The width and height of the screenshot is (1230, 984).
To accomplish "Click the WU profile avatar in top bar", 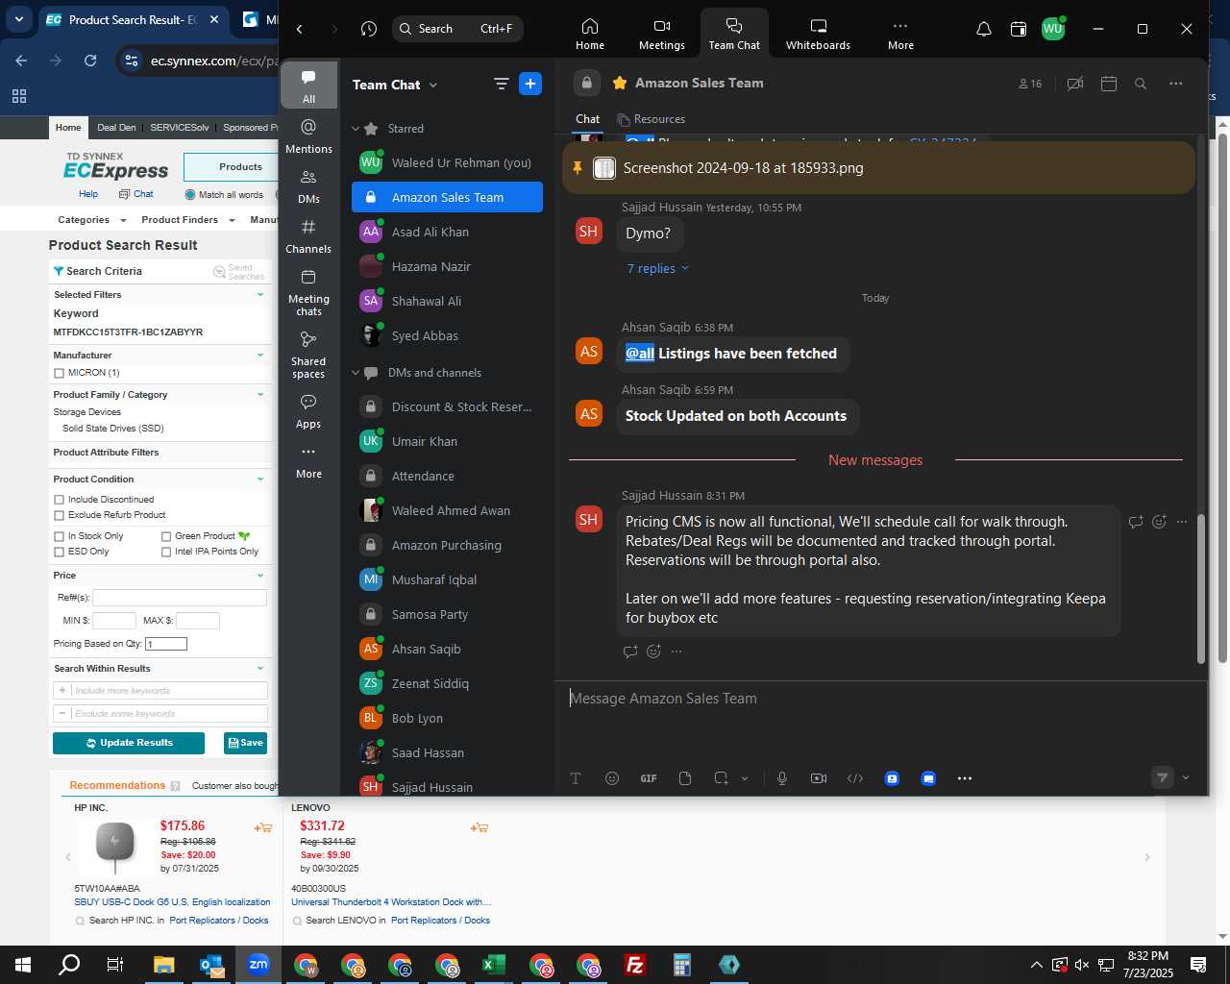I will (1053, 29).
